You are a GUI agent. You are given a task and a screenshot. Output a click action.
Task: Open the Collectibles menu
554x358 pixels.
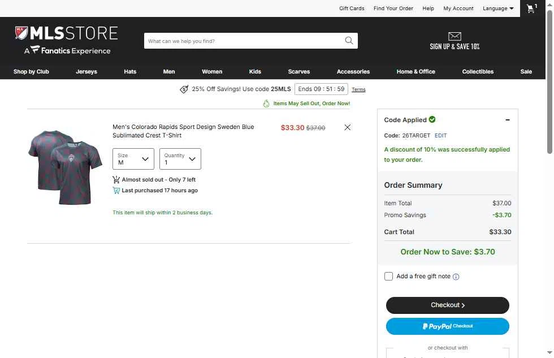point(478,71)
